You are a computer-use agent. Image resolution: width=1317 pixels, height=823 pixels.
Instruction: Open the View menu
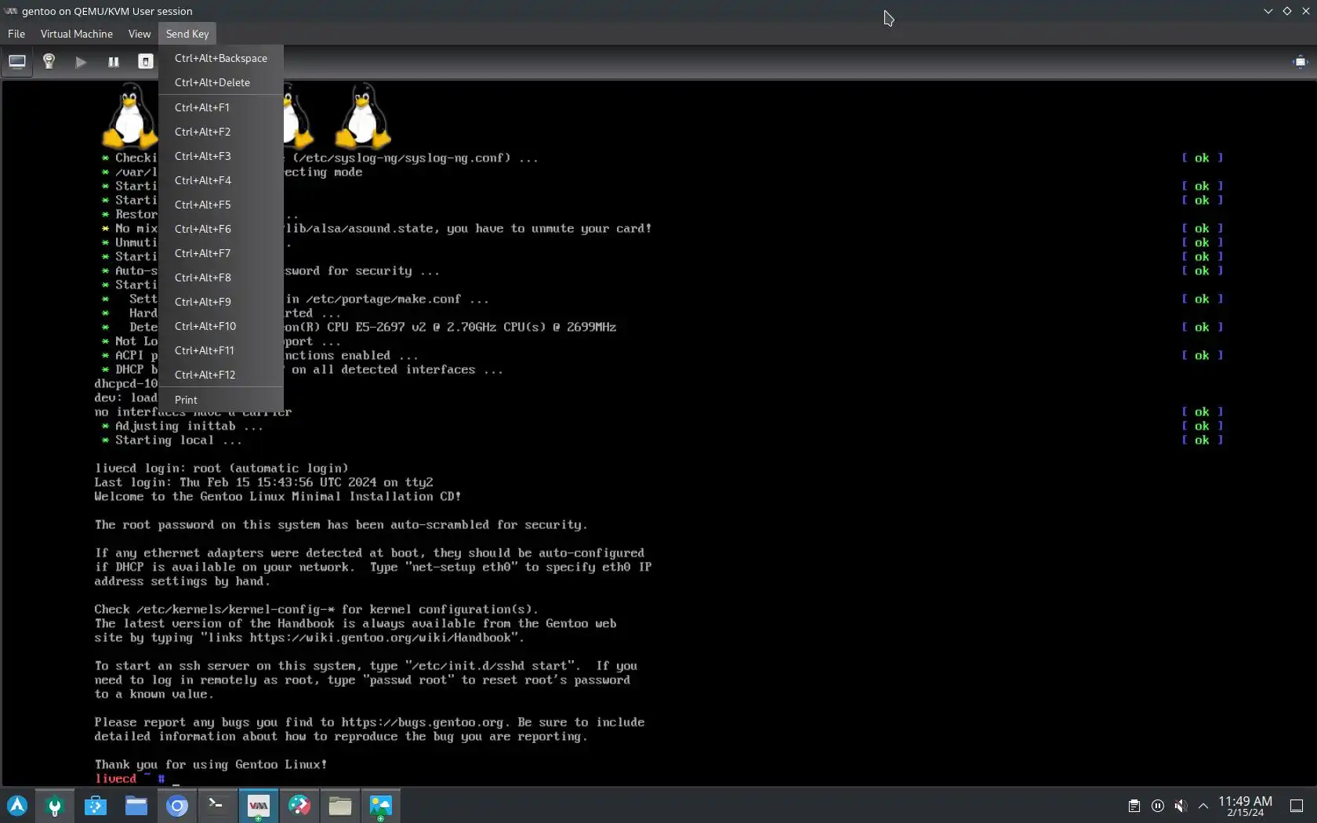click(x=140, y=34)
